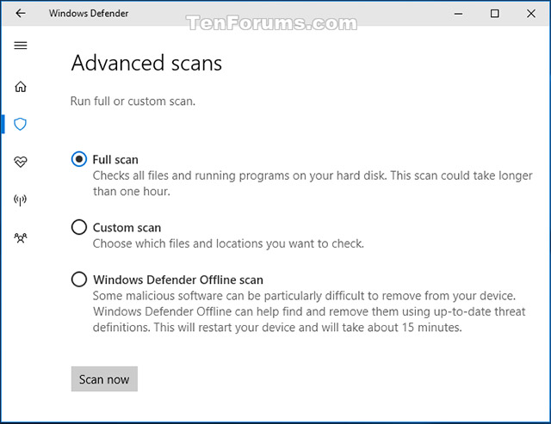The height and width of the screenshot is (424, 551).
Task: Click 'Some malicious software' description paragraph
Action: [309, 311]
